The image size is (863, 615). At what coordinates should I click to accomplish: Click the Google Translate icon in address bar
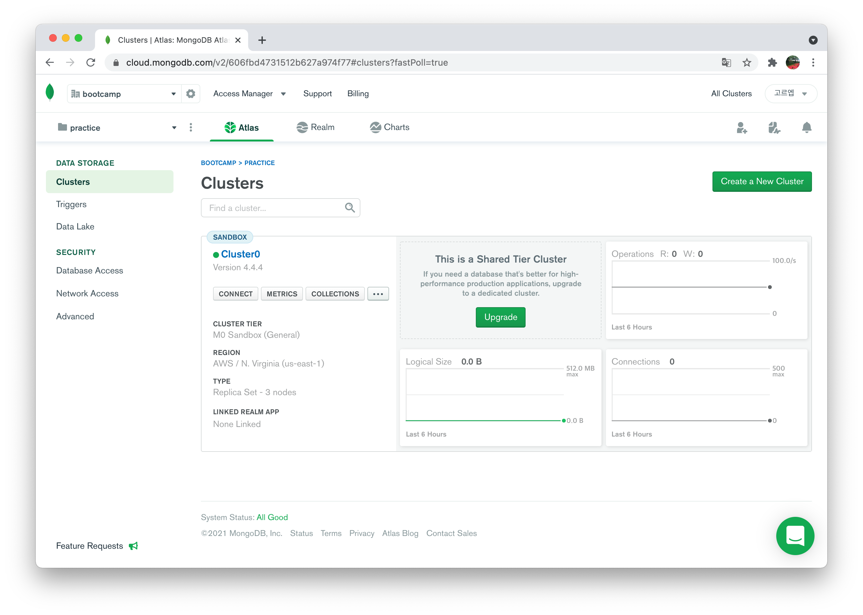pos(726,62)
